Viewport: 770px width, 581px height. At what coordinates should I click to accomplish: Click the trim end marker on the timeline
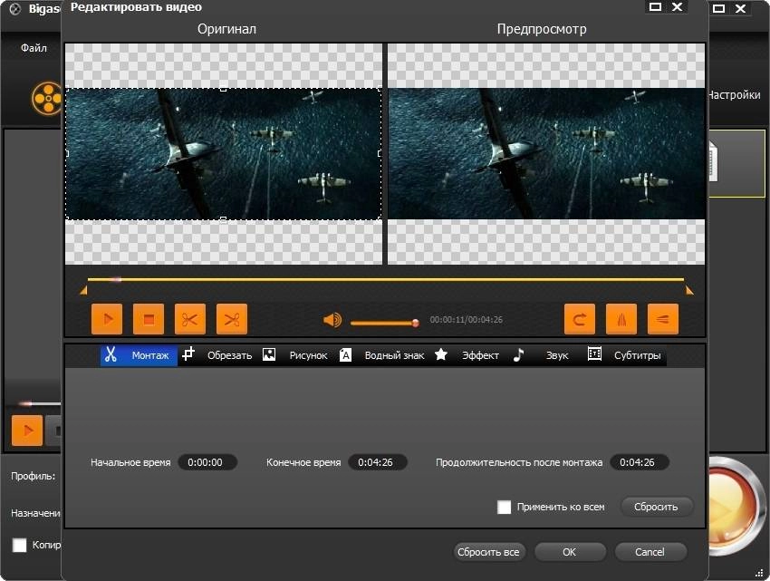point(689,291)
